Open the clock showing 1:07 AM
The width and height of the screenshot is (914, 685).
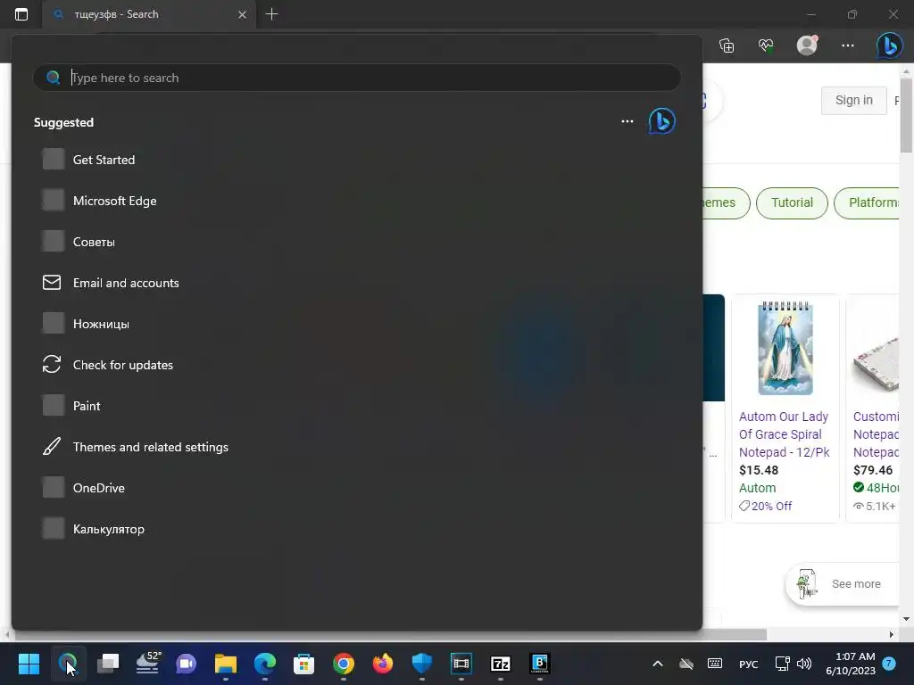pos(851,664)
